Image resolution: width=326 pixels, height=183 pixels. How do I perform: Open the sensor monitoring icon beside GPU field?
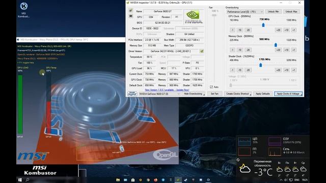pyautogui.click(x=131, y=16)
